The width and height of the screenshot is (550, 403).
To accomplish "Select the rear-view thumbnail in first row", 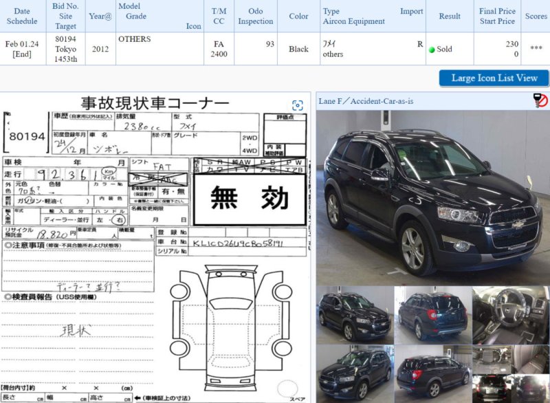I will pyautogui.click(x=432, y=315).
